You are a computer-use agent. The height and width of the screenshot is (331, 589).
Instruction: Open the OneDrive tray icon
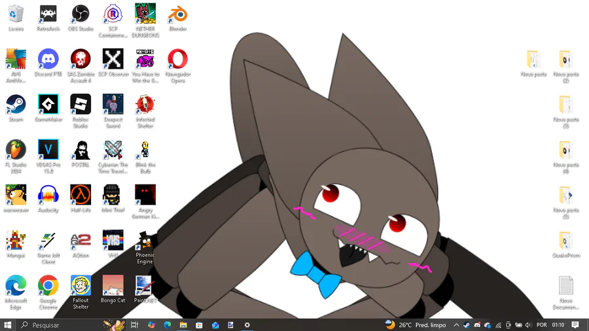click(488, 325)
